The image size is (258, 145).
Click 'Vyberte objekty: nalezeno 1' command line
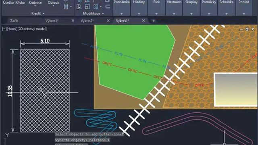pos(82,140)
